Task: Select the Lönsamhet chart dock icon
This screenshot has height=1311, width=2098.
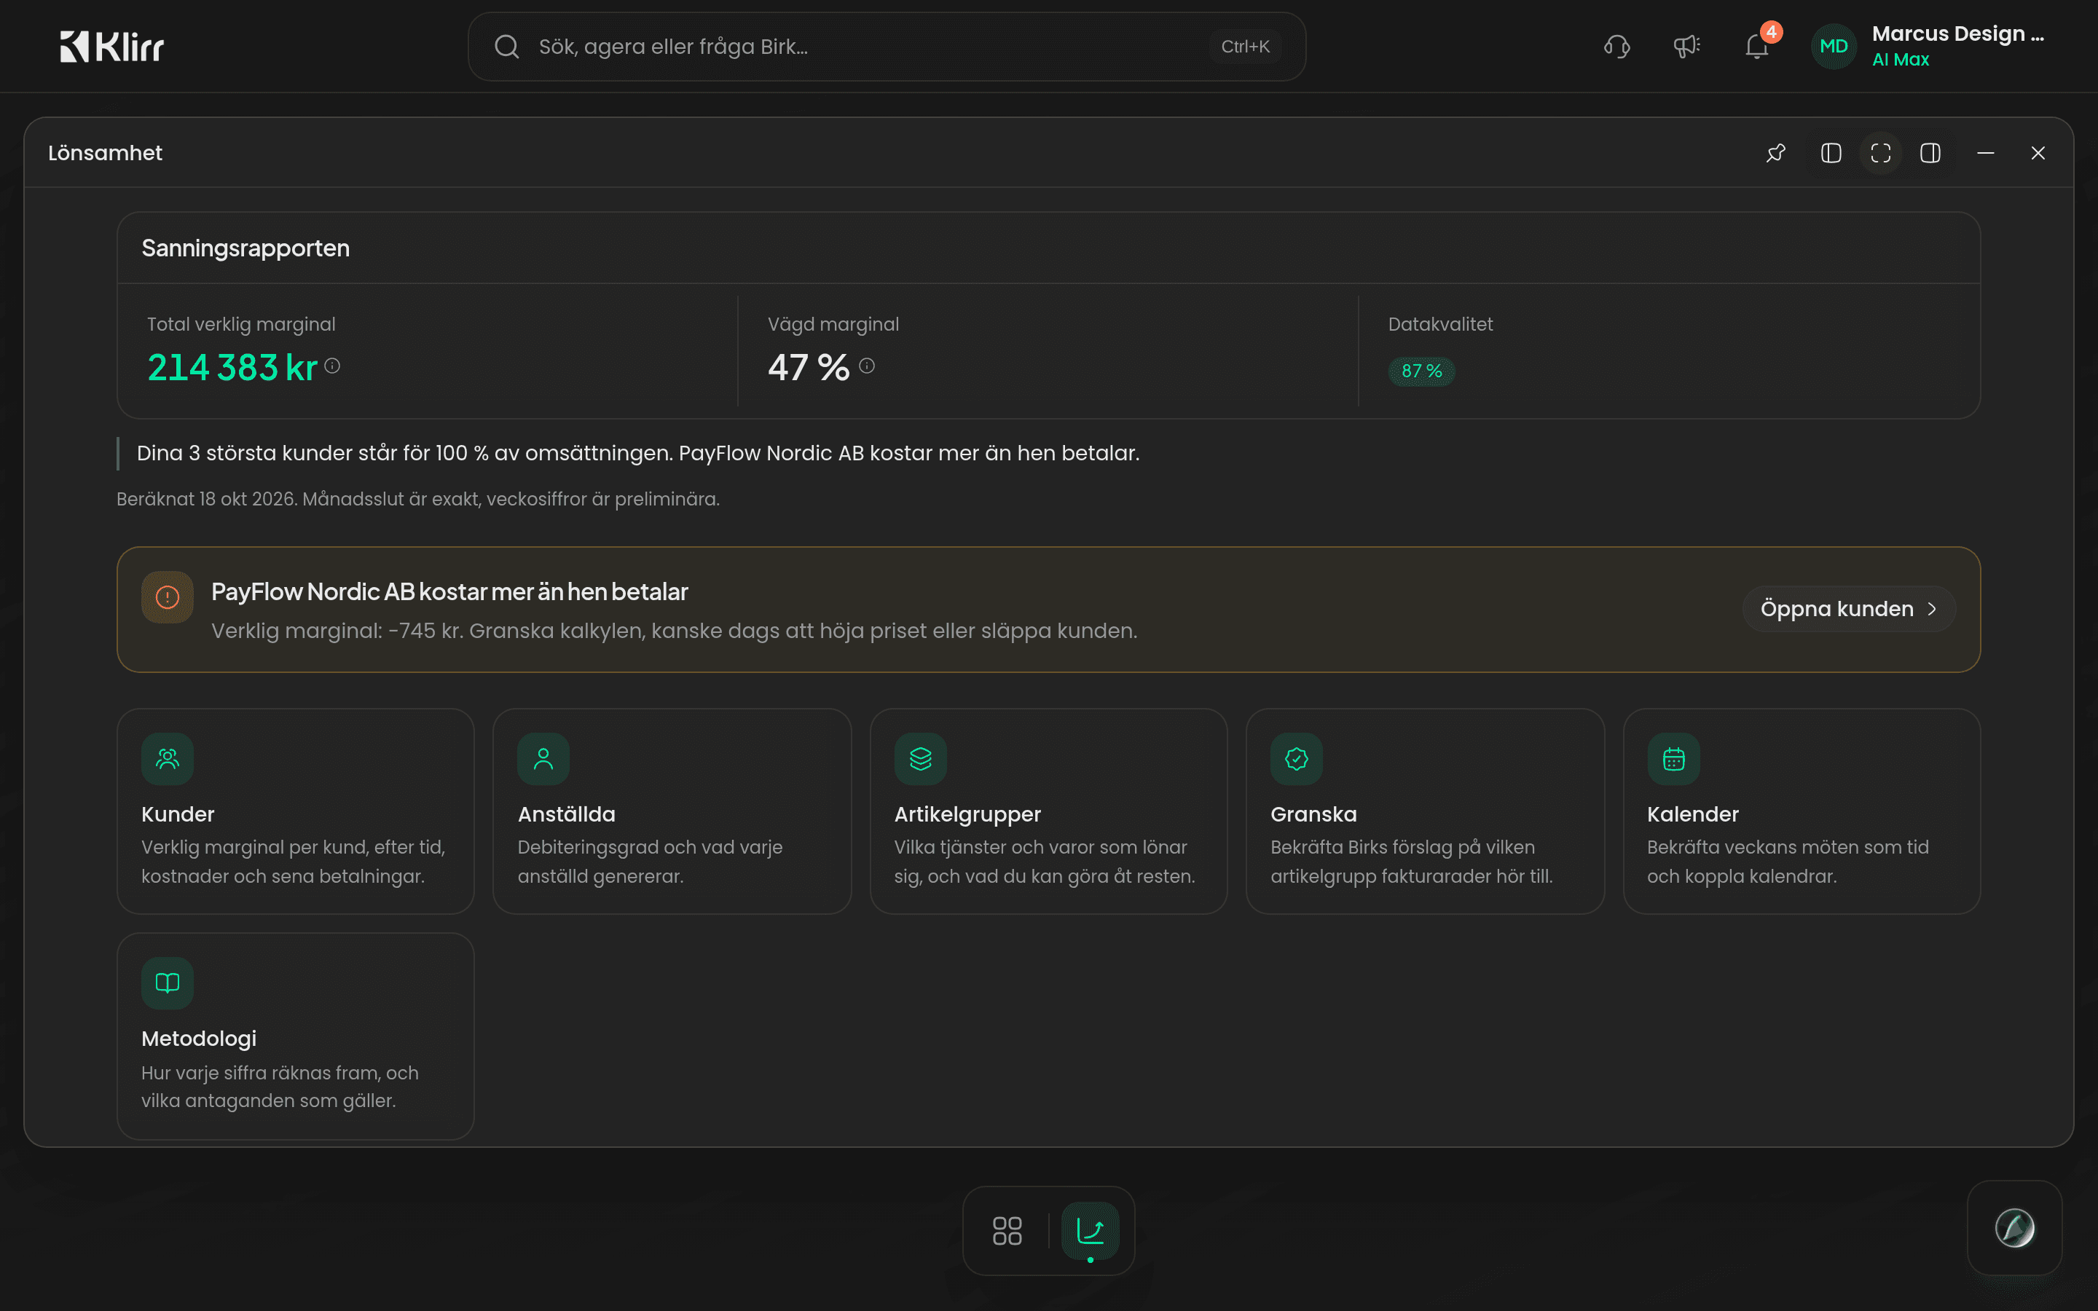Action: pos(1091,1231)
